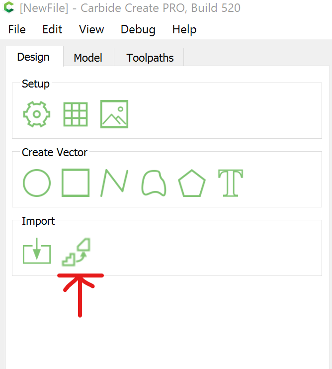Open the Debug menu
The height and width of the screenshot is (369, 332).
coord(138,29)
